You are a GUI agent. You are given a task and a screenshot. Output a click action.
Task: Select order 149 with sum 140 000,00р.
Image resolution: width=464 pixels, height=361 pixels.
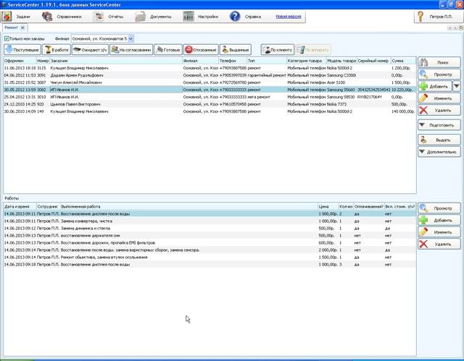pyautogui.click(x=210, y=111)
